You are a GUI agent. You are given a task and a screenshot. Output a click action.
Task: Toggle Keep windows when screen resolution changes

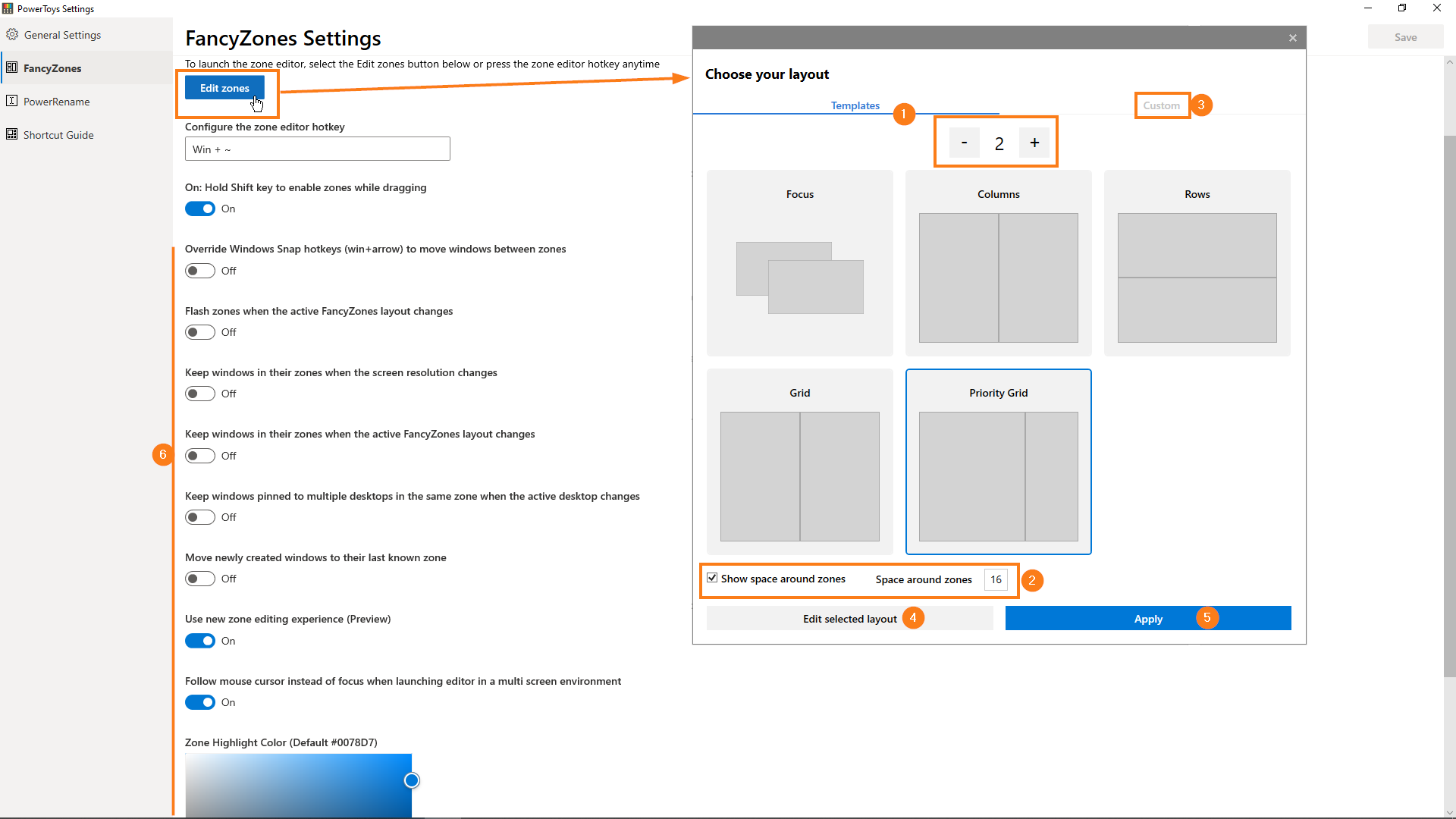coord(200,394)
